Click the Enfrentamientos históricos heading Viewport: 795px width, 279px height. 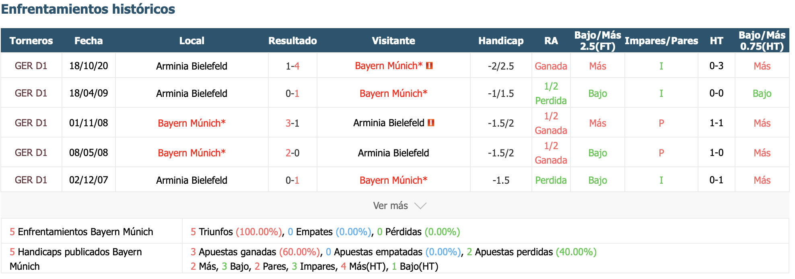(88, 9)
